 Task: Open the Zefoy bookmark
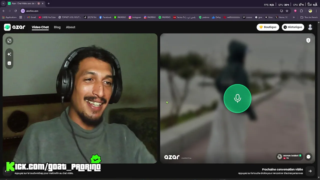point(216,17)
